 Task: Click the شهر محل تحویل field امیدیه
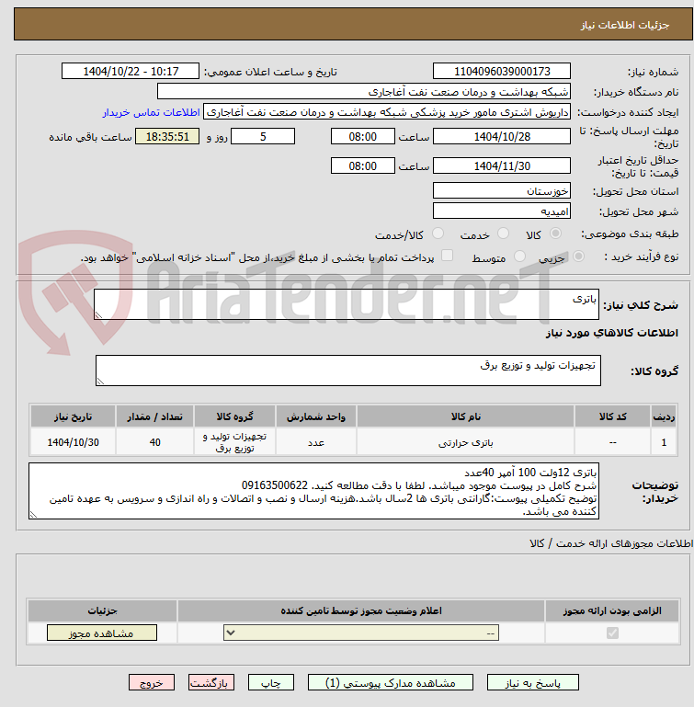(x=502, y=211)
